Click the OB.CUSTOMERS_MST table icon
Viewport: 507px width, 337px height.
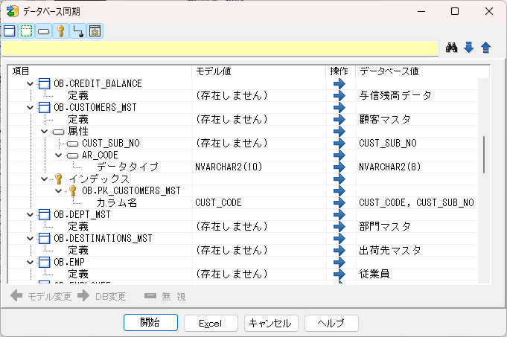tap(45, 108)
